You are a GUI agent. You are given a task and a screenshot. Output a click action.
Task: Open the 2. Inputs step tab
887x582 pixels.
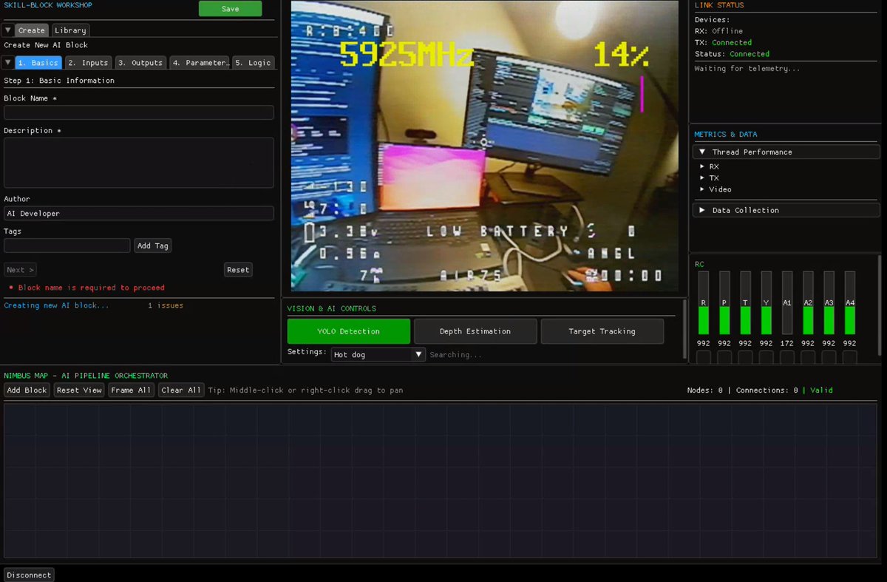87,62
